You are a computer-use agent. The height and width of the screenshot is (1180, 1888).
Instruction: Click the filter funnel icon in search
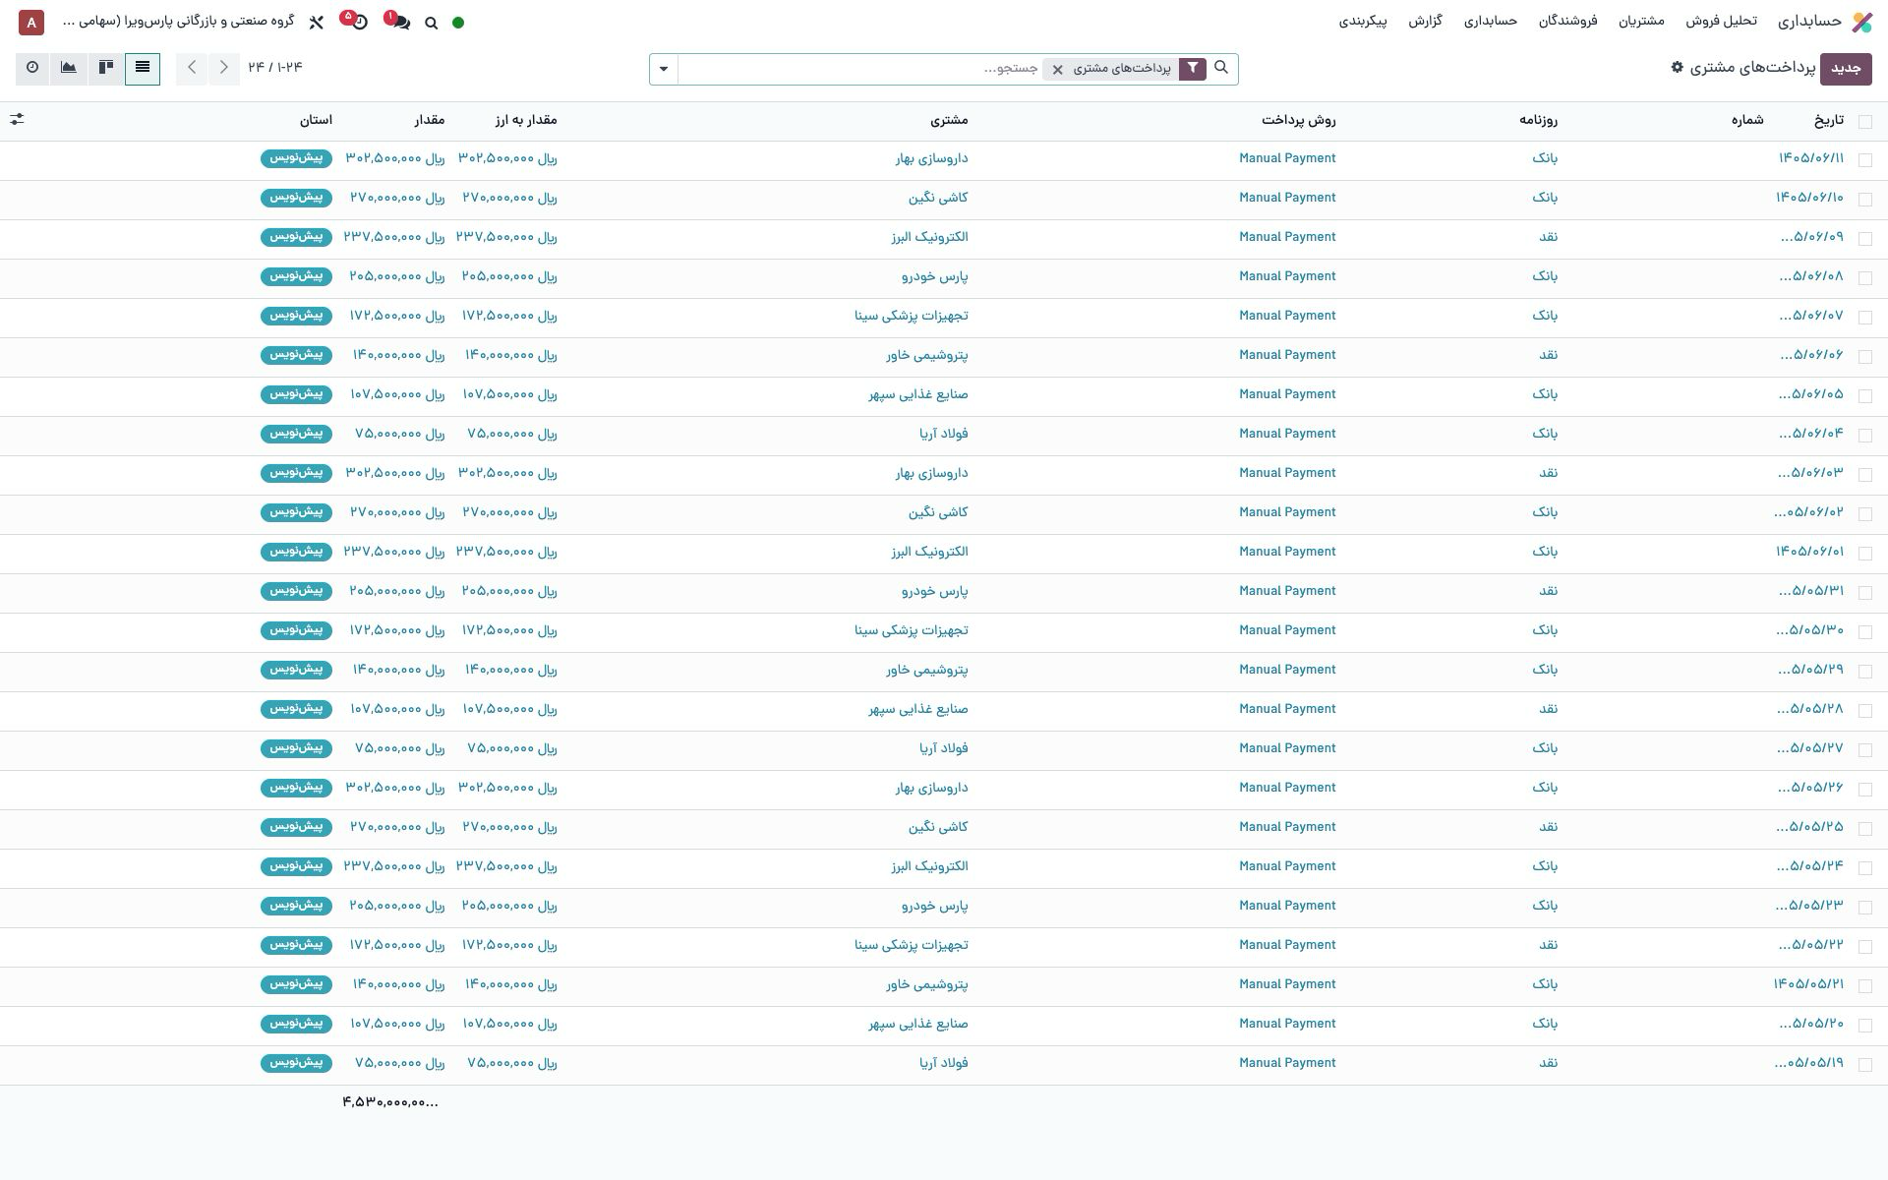pos(1193,69)
